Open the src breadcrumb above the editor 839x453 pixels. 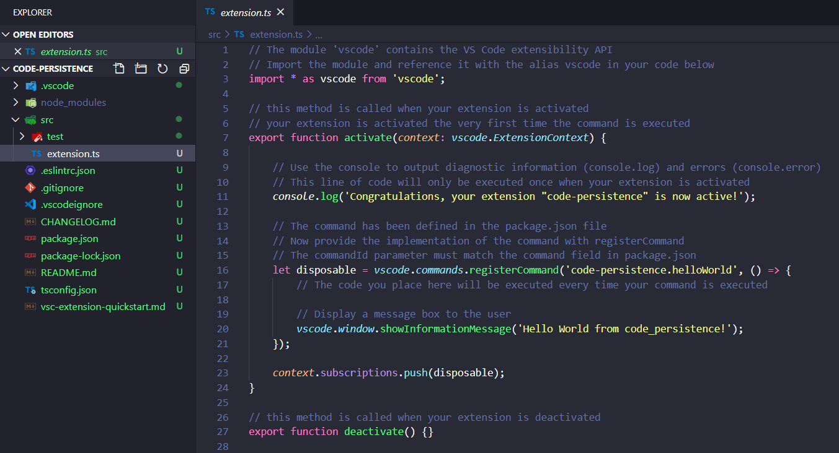tap(214, 34)
